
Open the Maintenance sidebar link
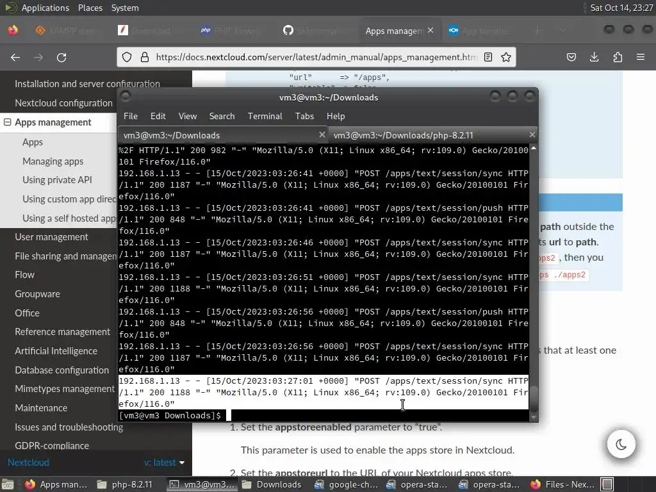[x=41, y=408]
